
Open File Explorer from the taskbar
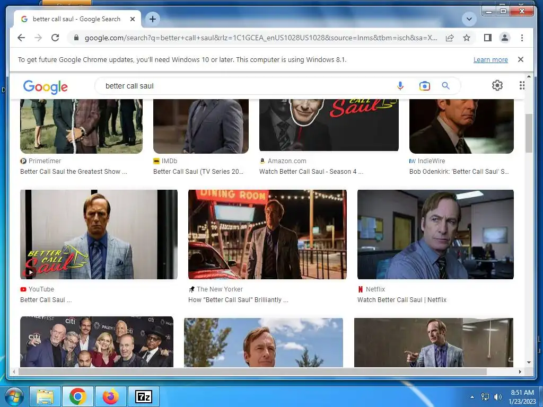pos(45,396)
